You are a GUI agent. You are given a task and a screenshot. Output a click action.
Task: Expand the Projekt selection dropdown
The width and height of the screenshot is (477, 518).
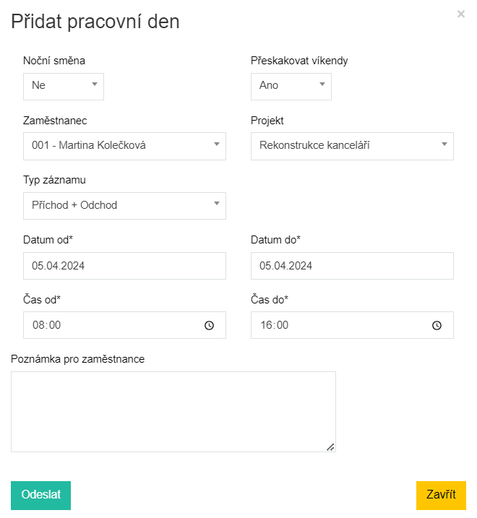[352, 145]
